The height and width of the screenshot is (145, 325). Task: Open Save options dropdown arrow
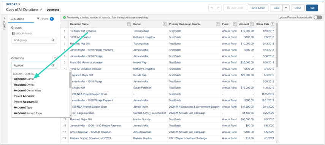pos(286,8)
